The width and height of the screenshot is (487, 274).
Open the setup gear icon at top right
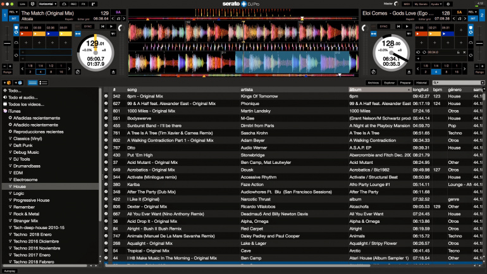448,4
